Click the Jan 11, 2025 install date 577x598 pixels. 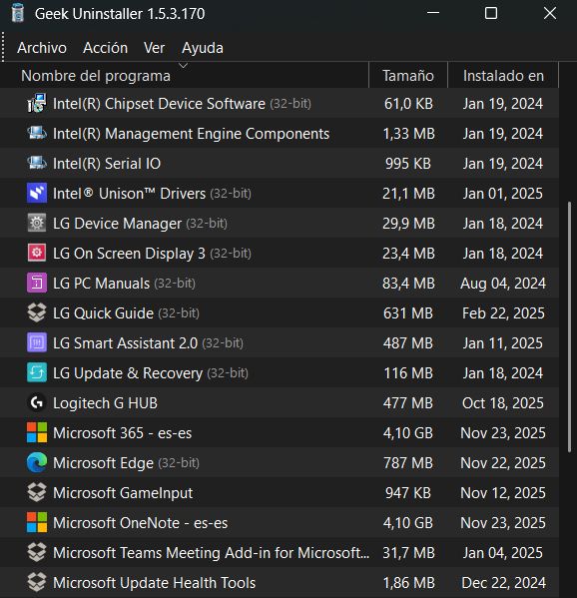503,343
